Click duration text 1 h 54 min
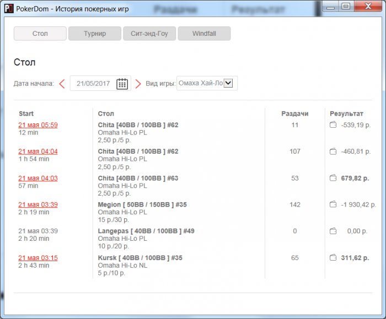Image resolution: width=386 pixels, height=319 pixels. pos(34,159)
